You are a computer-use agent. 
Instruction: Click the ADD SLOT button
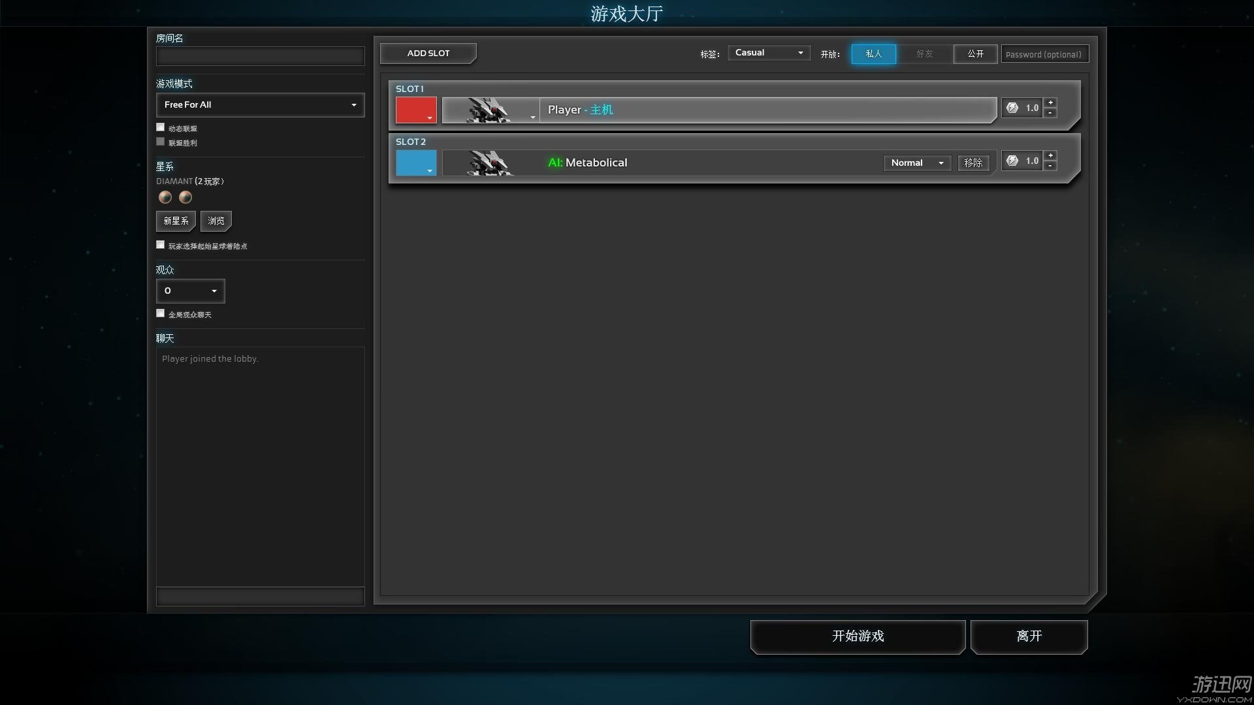[428, 52]
